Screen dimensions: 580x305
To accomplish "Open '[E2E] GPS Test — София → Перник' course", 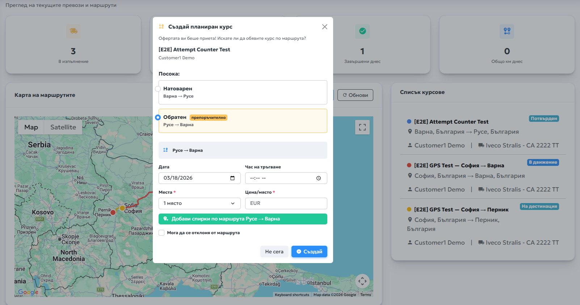I will (461, 210).
